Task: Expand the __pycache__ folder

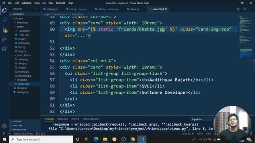Action: 25,31
